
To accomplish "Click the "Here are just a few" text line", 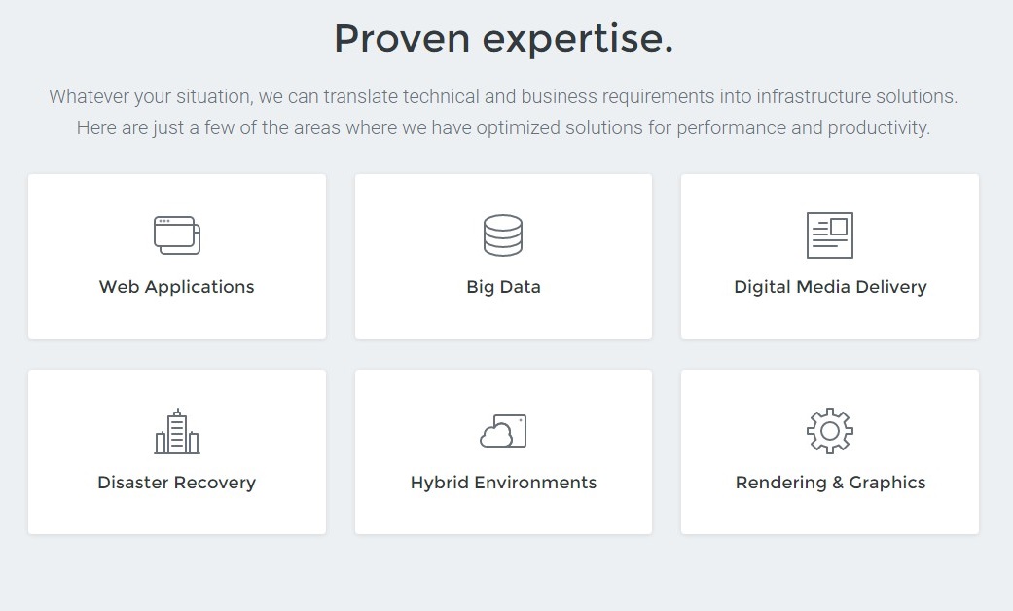I will pyautogui.click(x=503, y=127).
